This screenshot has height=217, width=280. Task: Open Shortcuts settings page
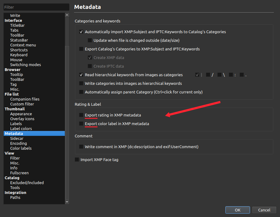tap(19, 50)
